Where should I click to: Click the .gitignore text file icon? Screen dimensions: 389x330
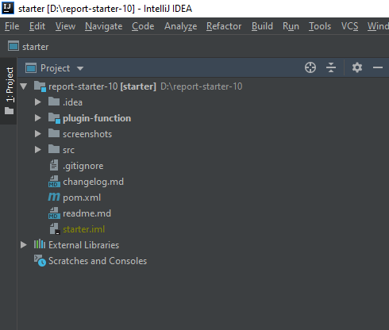(x=54, y=165)
